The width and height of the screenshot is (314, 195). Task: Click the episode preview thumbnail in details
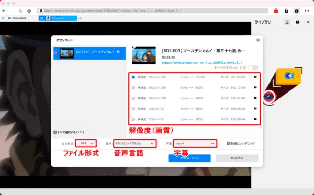144,55
